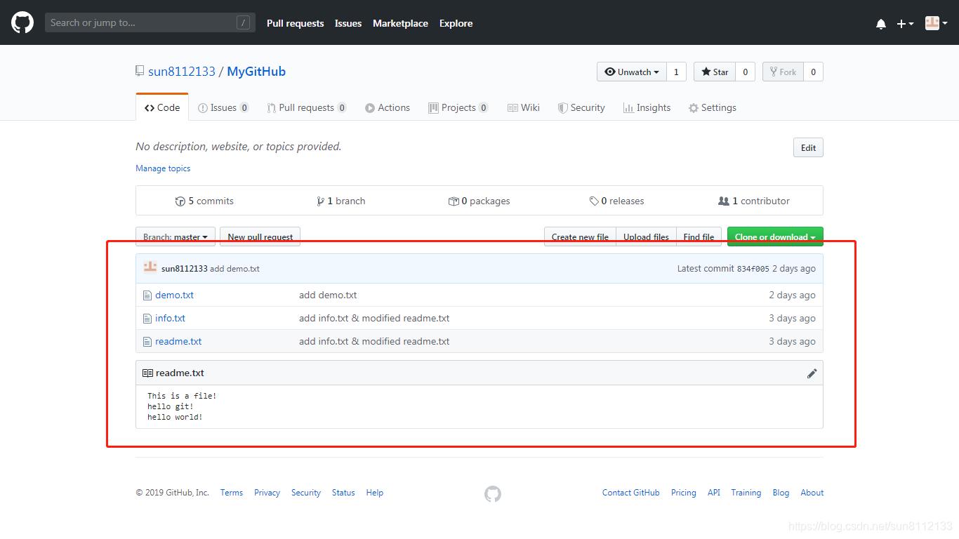Click the Upload files button
The image size is (959, 539).
click(x=646, y=237)
